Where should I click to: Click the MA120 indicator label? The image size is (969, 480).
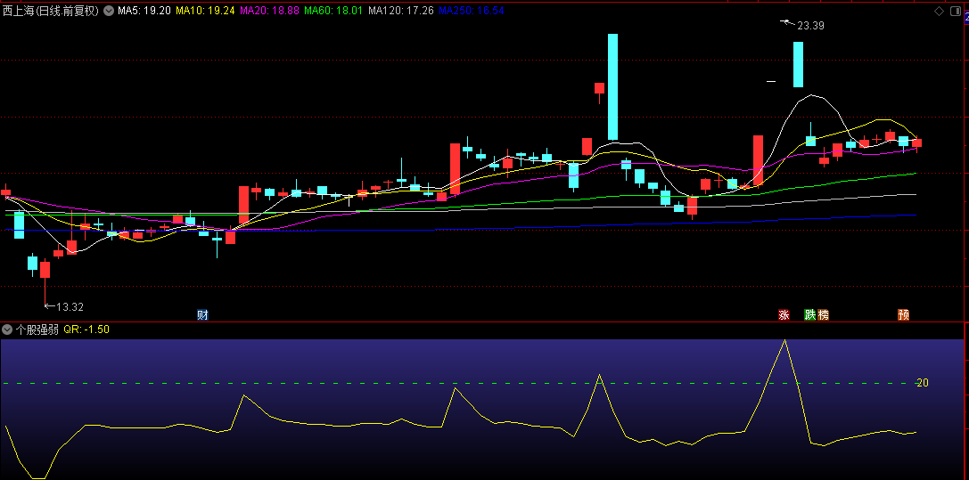point(401,11)
